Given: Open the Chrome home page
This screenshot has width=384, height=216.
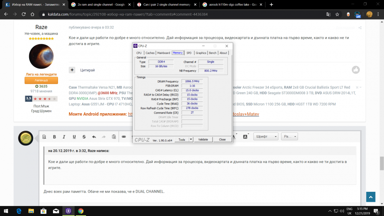Looking at the screenshot, I should pyautogui.click(x=32, y=14).
